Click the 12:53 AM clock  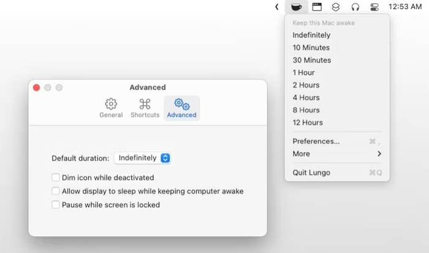(x=405, y=7)
